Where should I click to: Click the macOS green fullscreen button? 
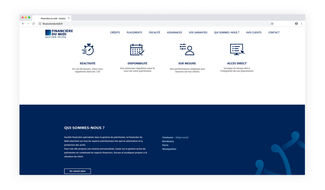29,17
